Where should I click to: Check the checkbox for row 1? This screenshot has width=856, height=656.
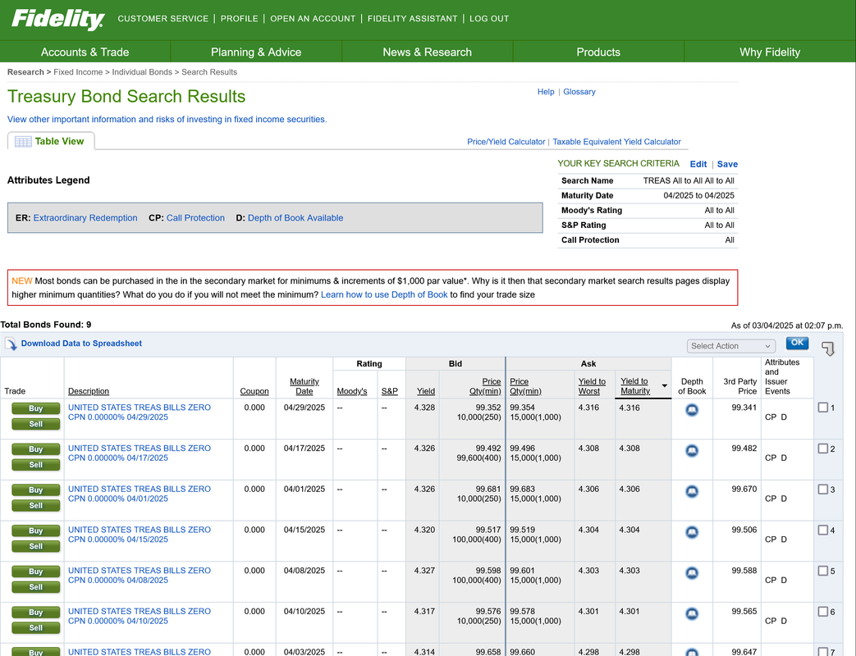(x=822, y=408)
